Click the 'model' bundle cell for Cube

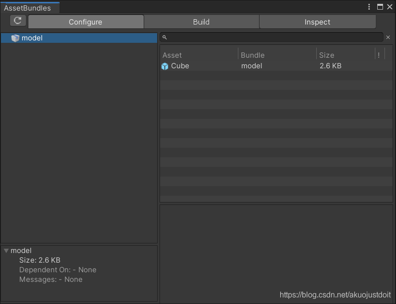pyautogui.click(x=251, y=66)
